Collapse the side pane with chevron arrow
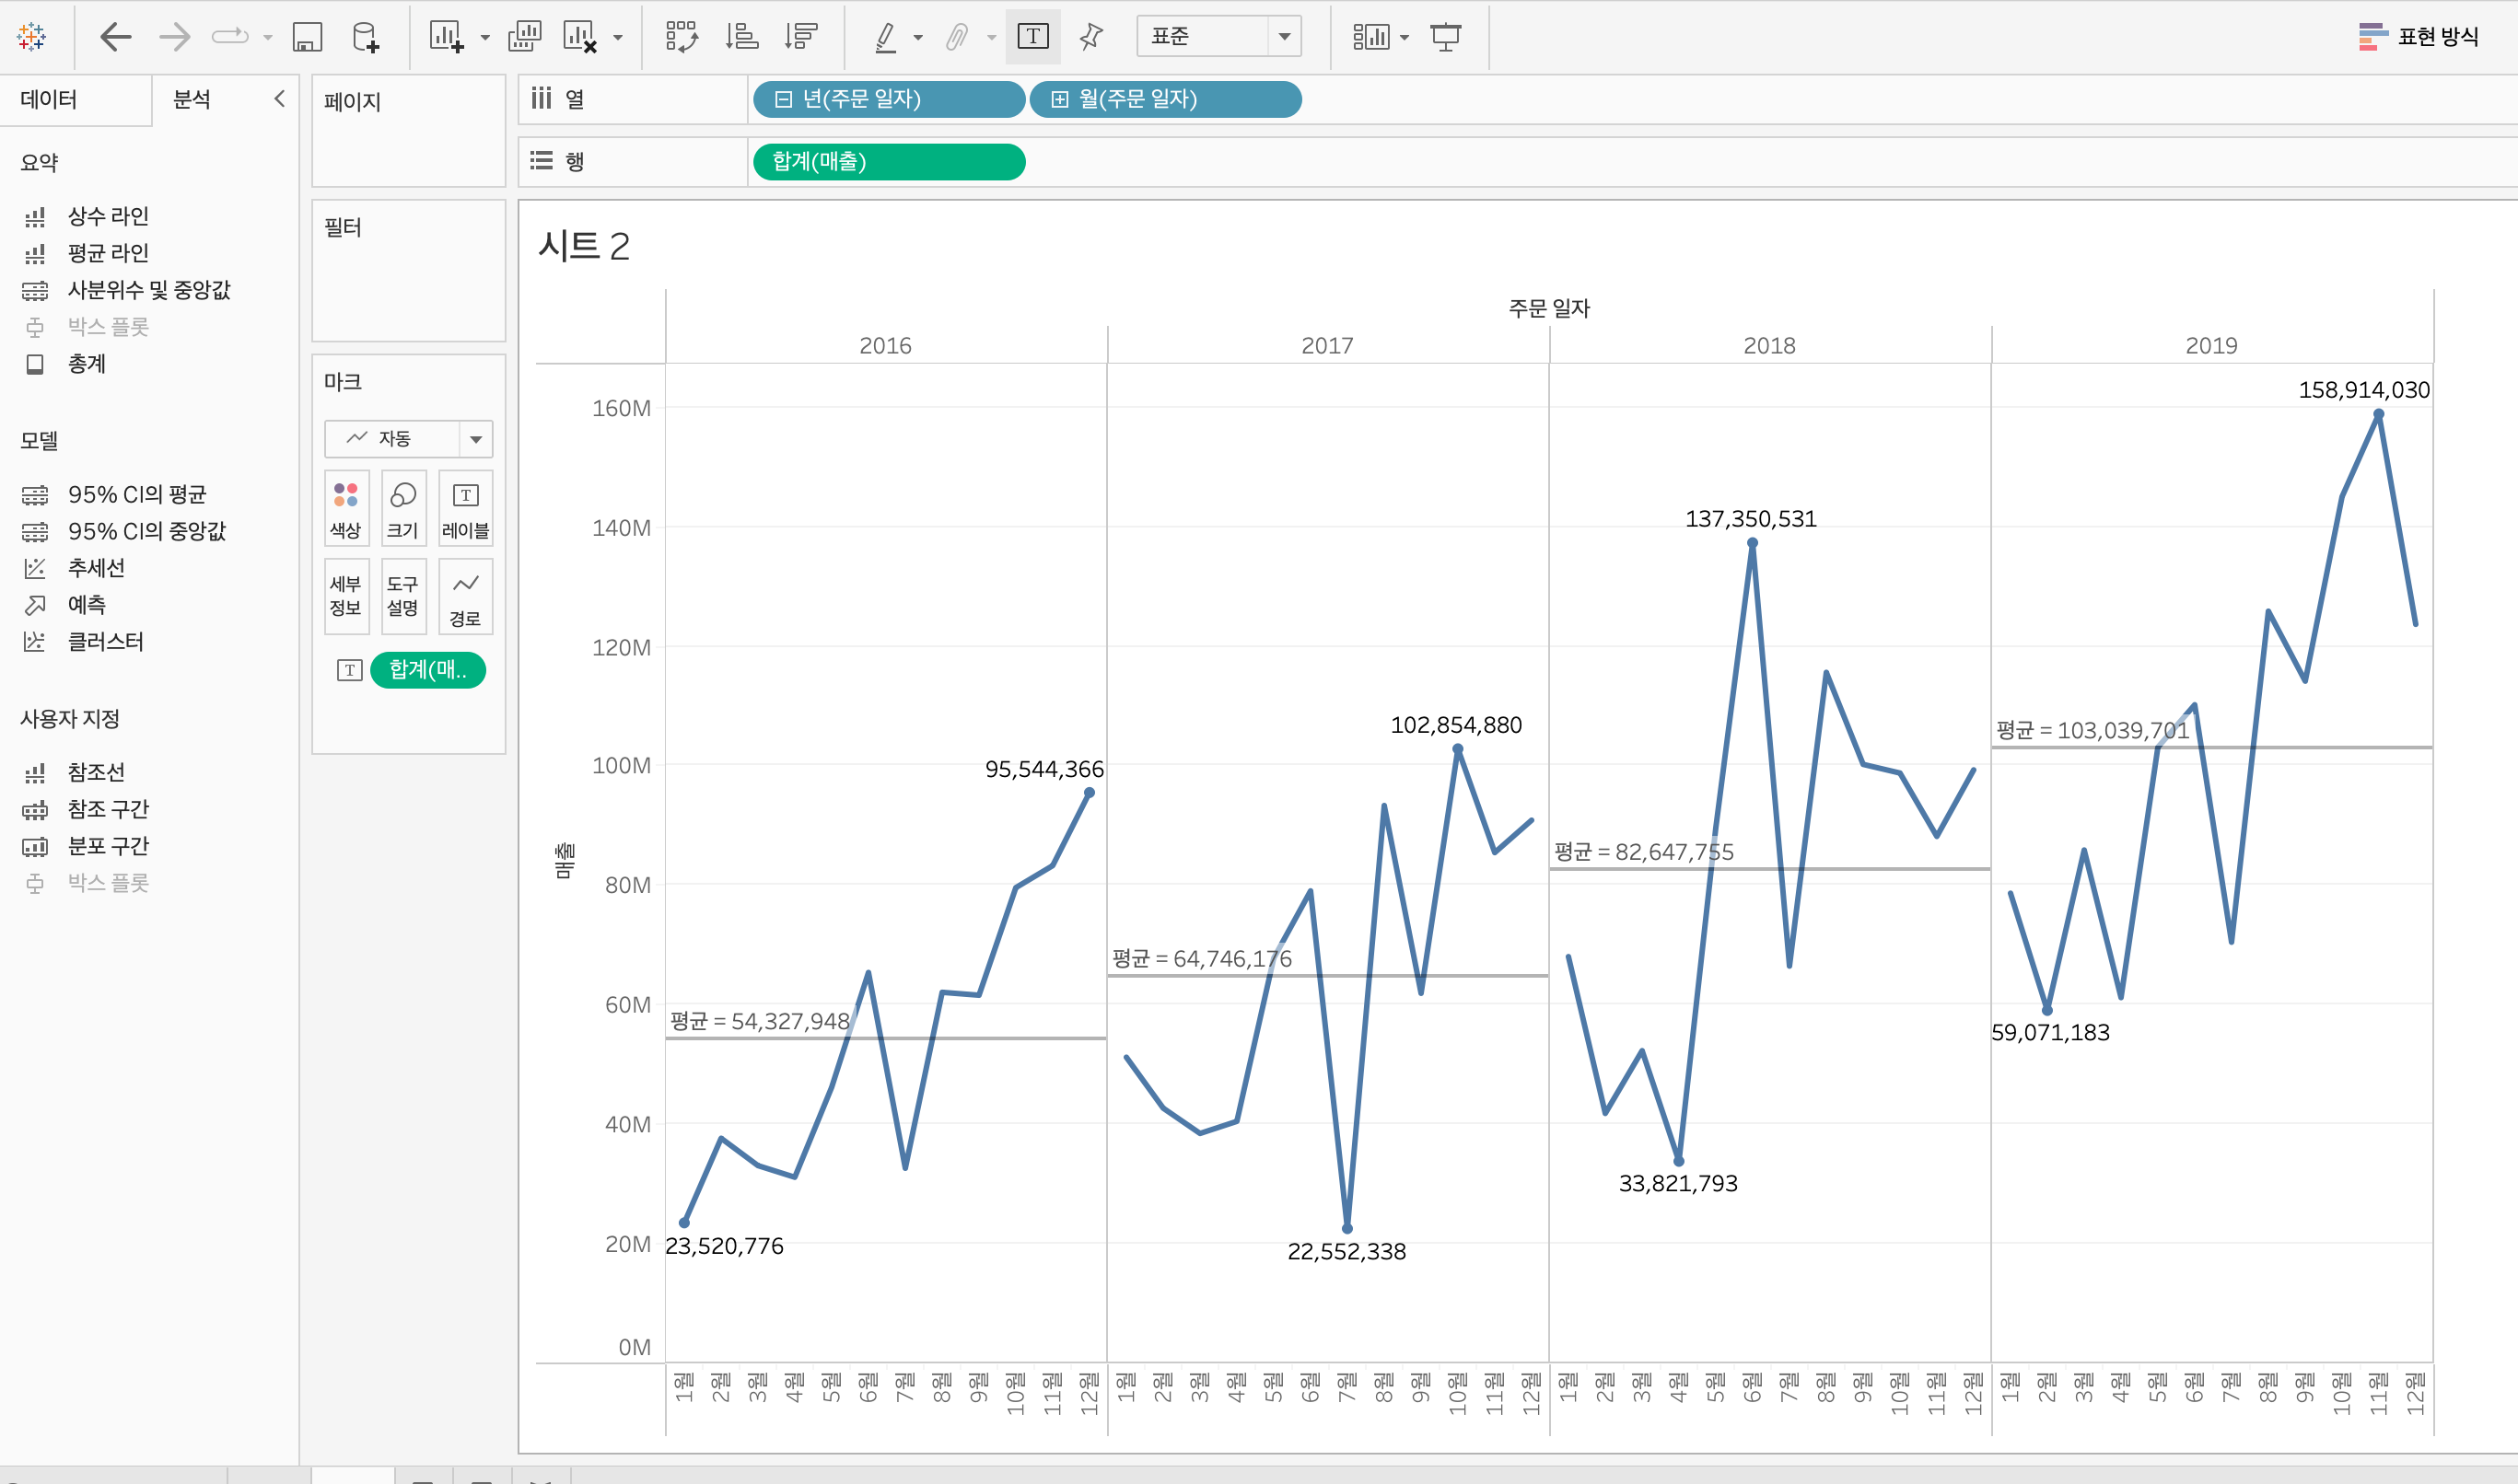 pyautogui.click(x=279, y=98)
